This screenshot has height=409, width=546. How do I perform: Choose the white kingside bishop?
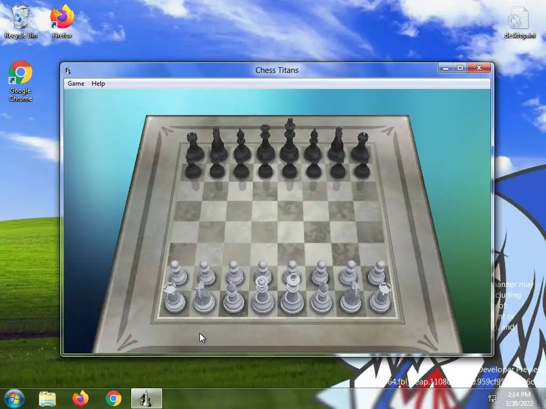(321, 298)
